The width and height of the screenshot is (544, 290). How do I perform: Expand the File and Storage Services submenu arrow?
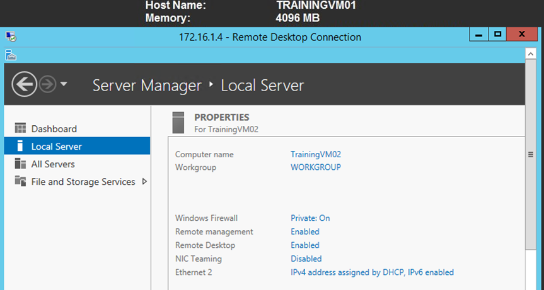click(x=145, y=181)
